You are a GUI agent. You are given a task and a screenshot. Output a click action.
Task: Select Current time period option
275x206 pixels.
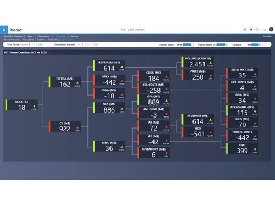point(24,44)
